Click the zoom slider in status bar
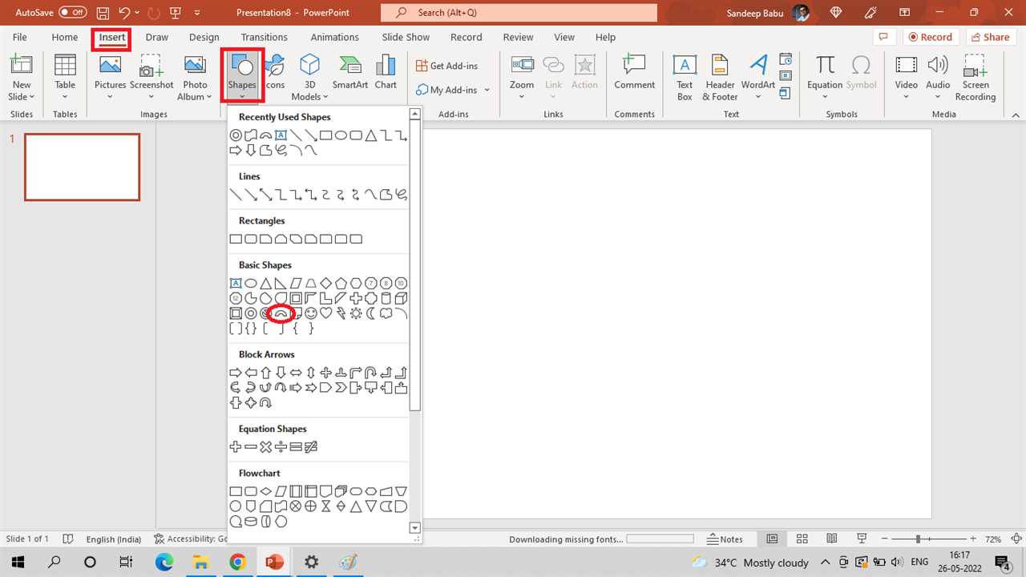 click(918, 539)
